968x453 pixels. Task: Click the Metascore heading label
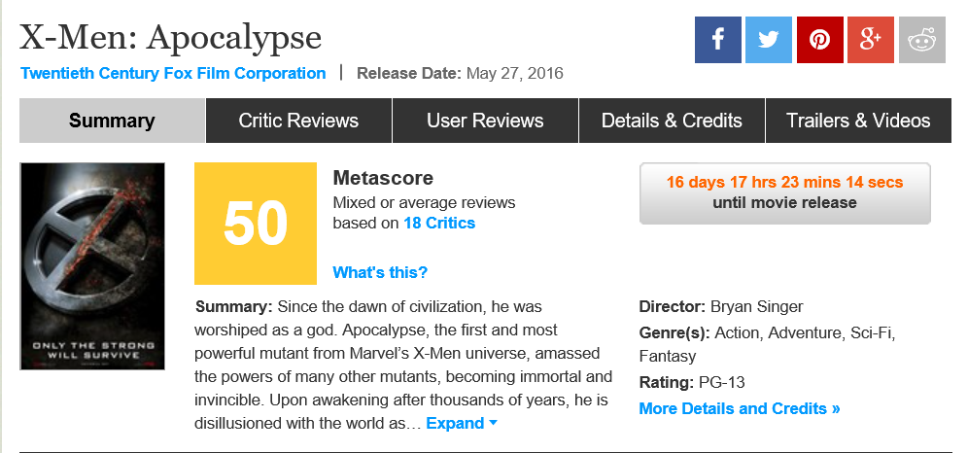point(383,178)
